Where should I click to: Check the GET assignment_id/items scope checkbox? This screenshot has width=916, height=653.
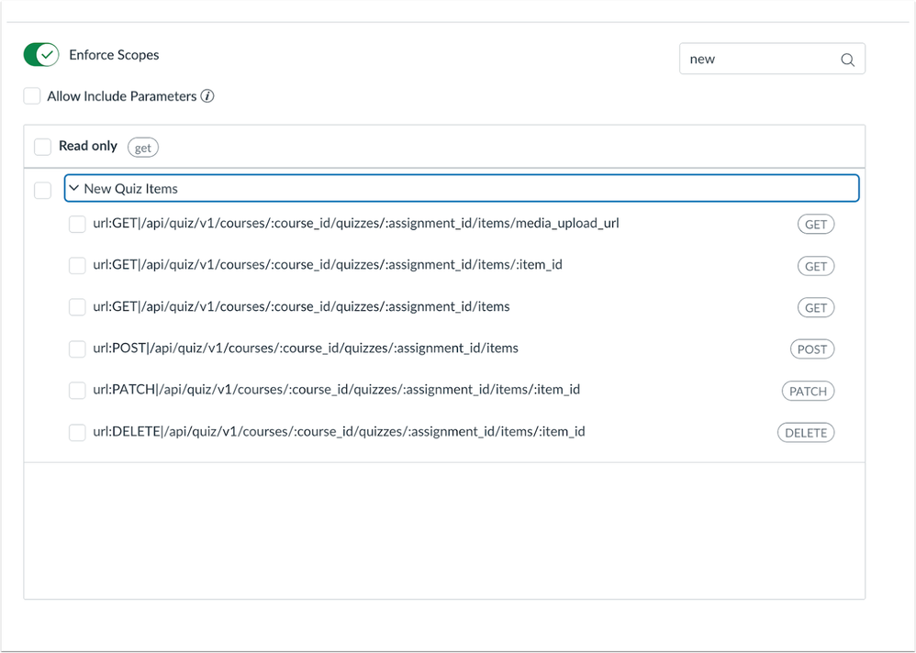pos(77,307)
